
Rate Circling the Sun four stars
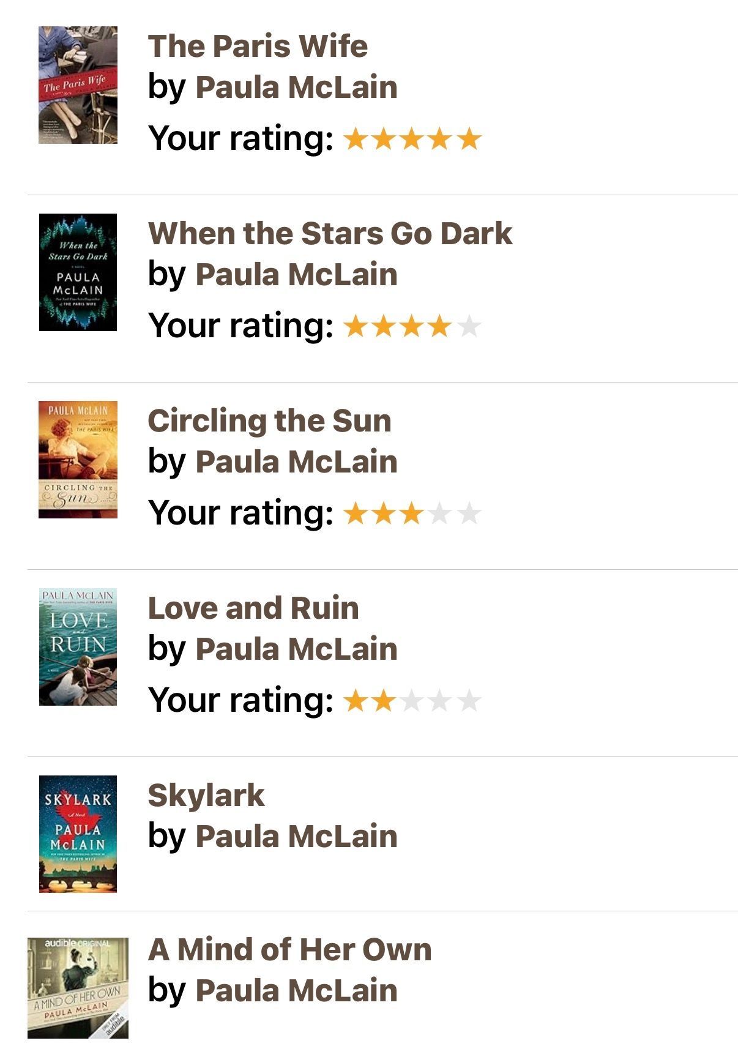440,514
